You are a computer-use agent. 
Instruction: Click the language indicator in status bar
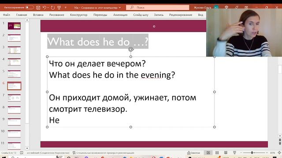48,153
